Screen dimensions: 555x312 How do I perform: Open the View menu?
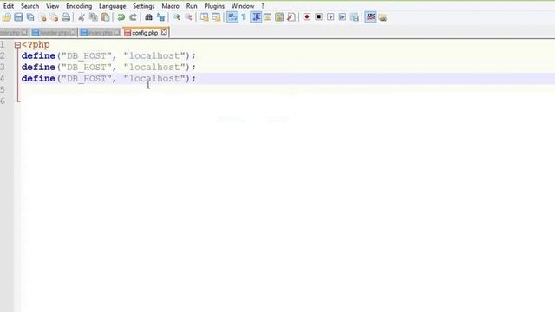pyautogui.click(x=52, y=6)
